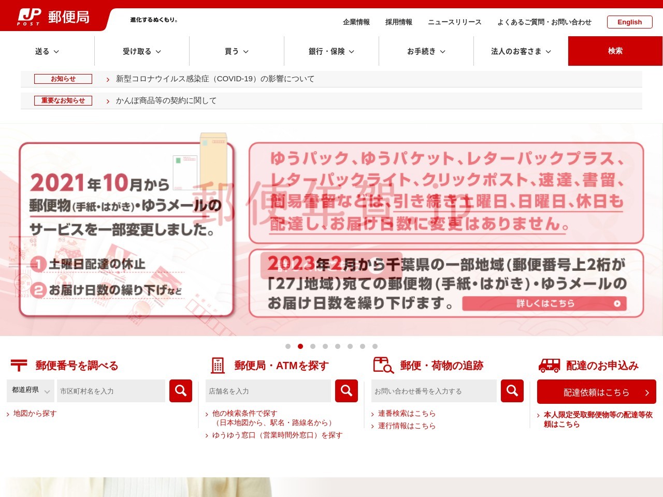Open 企業情報 in the top menu
663x497 pixels.
pyautogui.click(x=356, y=22)
